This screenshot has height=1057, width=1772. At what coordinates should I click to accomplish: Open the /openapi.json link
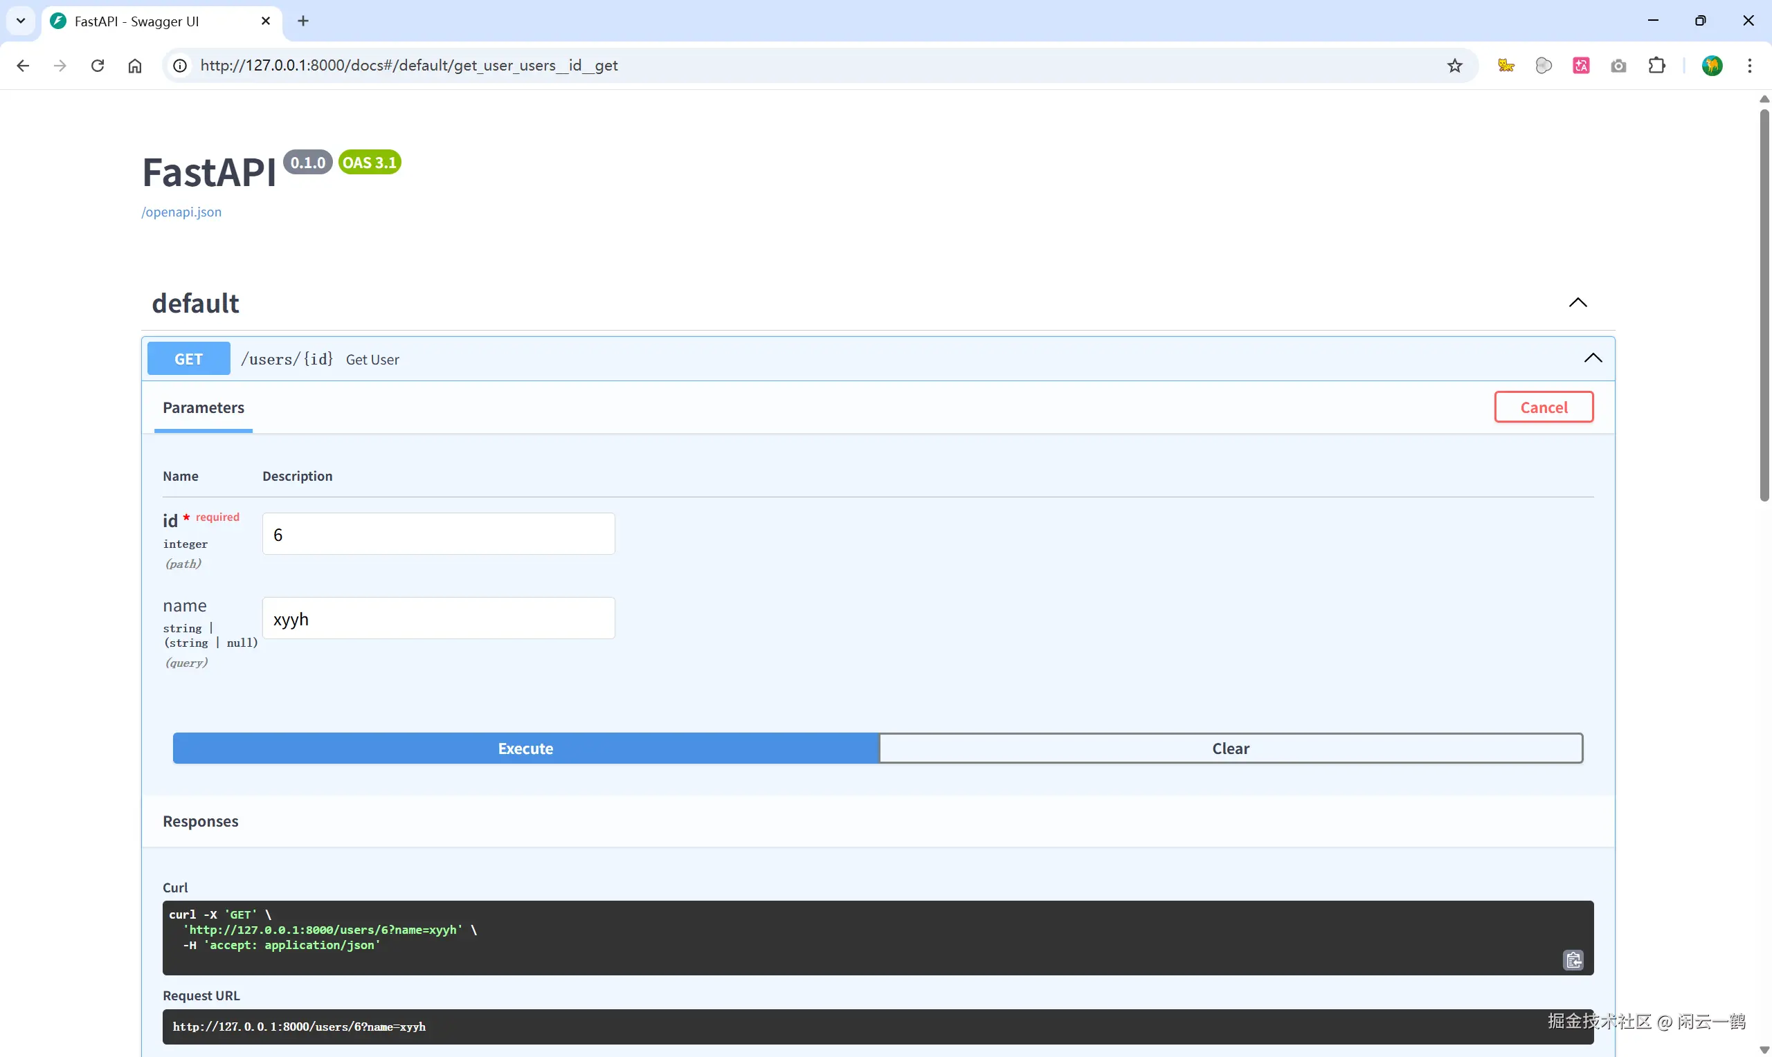tap(181, 212)
